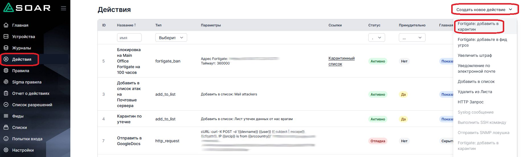Expand the Принудительно filter dropdown
This screenshot has width=527, height=157.
[x=412, y=38]
